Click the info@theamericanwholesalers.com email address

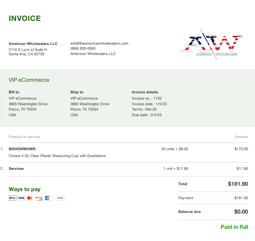(x=99, y=43)
